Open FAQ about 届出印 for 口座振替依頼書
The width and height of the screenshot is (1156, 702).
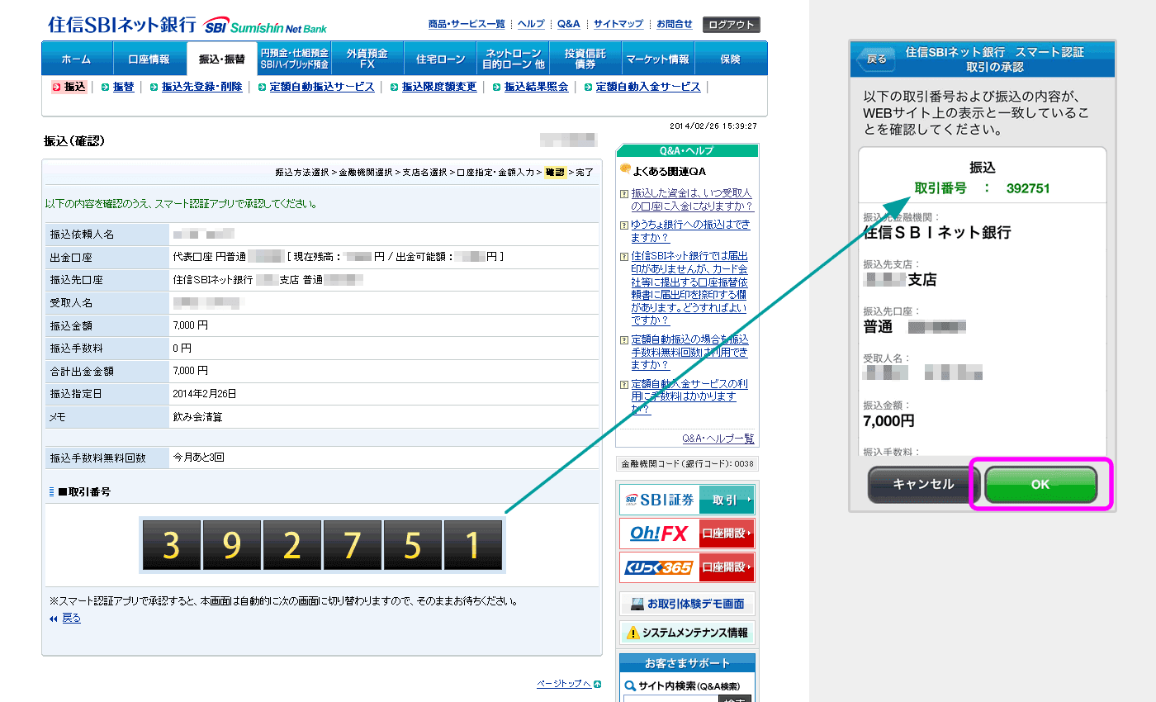(690, 288)
